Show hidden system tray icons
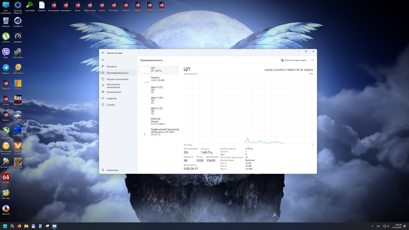409x230 pixels. 372,226
